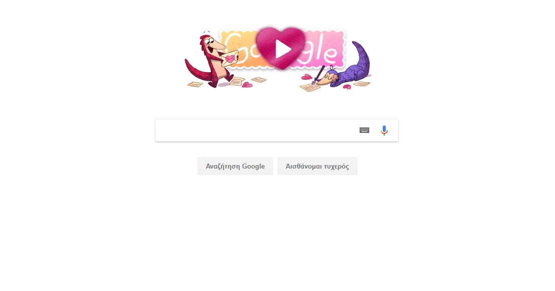
Task: Click the pink heart beneath the purple pangolin's body
Action: coord(348,87)
